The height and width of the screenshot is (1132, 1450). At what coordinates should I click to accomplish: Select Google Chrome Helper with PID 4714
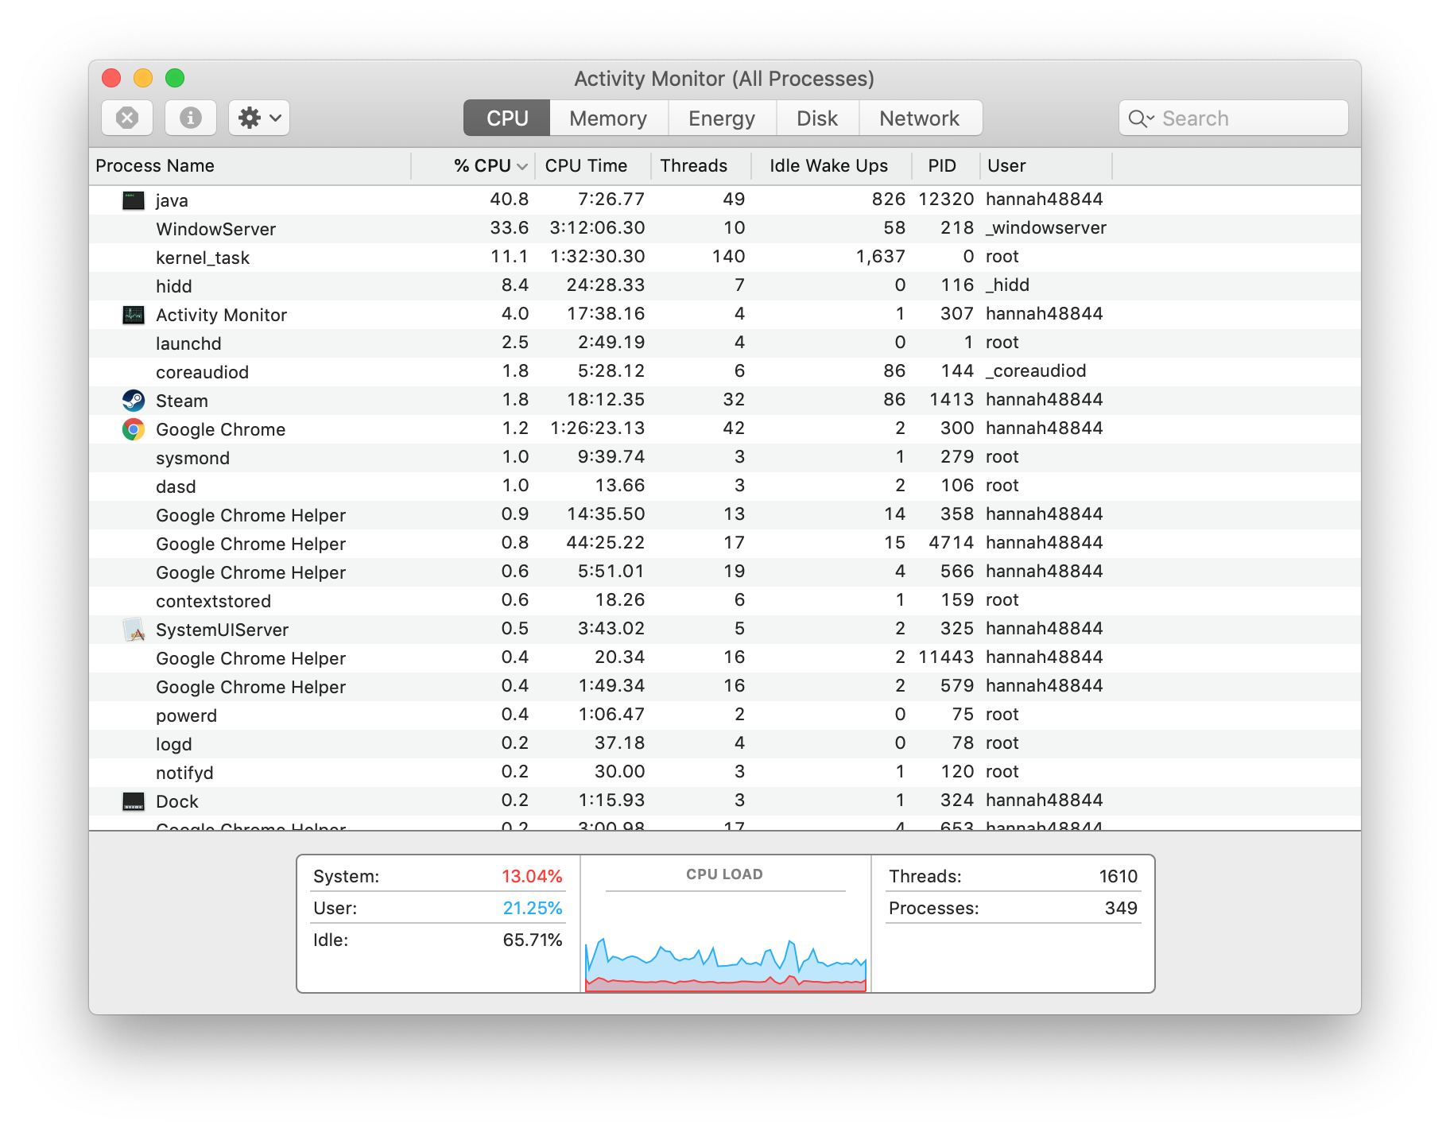(725, 544)
